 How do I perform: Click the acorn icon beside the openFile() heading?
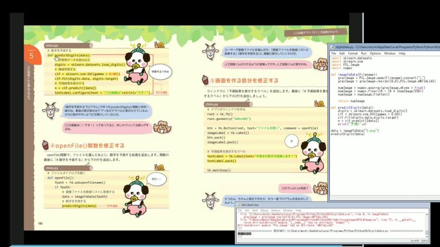click(46, 146)
